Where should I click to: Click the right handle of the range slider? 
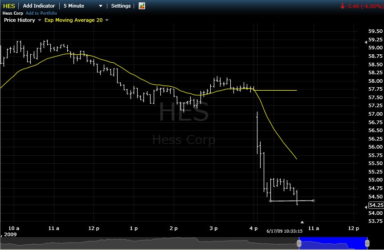(367, 243)
